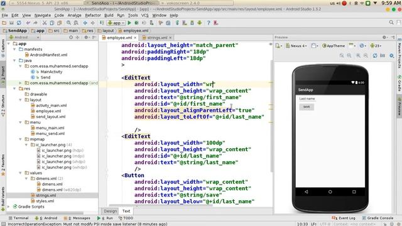Viewport: 402px width, 226px height.
Task: Click the preview Zoom Out icon
Action: 366,55
